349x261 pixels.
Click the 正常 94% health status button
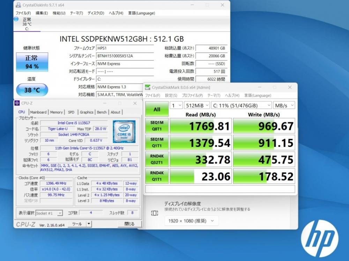click(32, 62)
